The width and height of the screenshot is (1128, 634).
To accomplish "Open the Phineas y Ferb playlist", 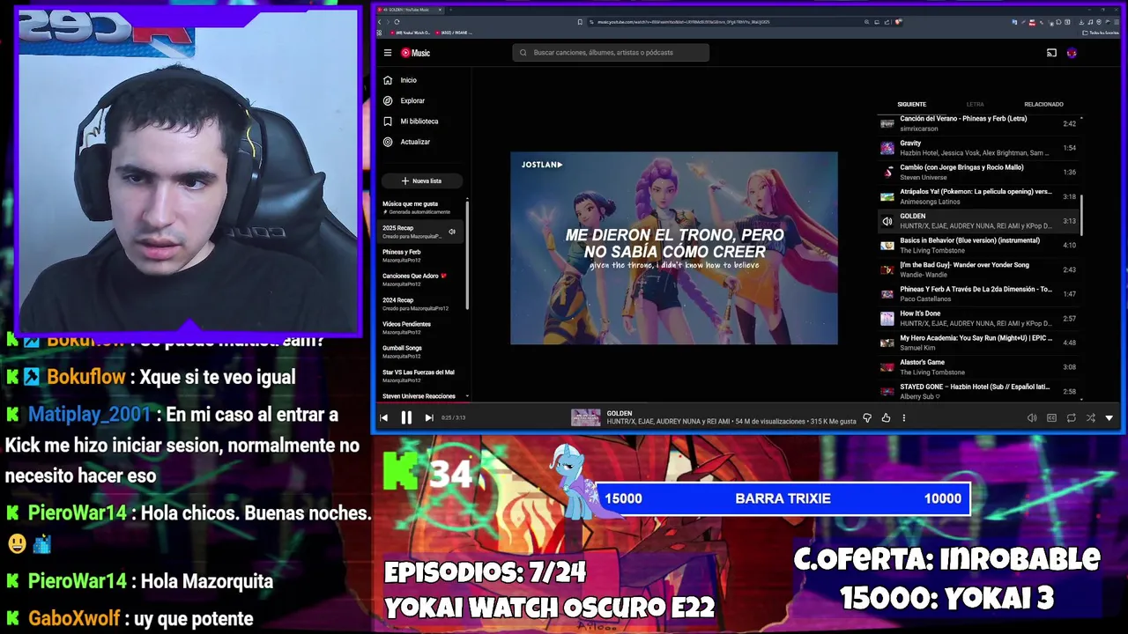I will (x=421, y=255).
